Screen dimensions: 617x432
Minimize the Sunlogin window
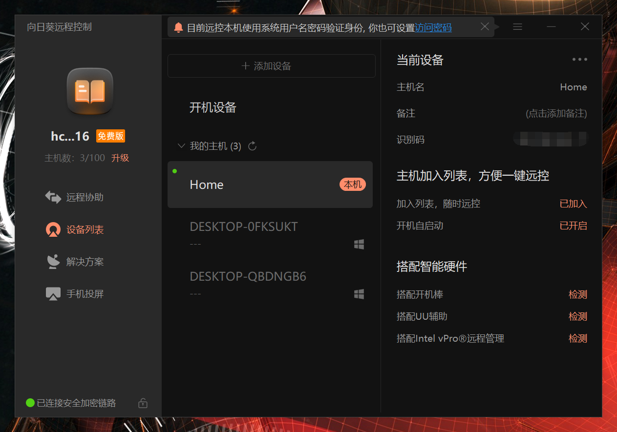552,27
